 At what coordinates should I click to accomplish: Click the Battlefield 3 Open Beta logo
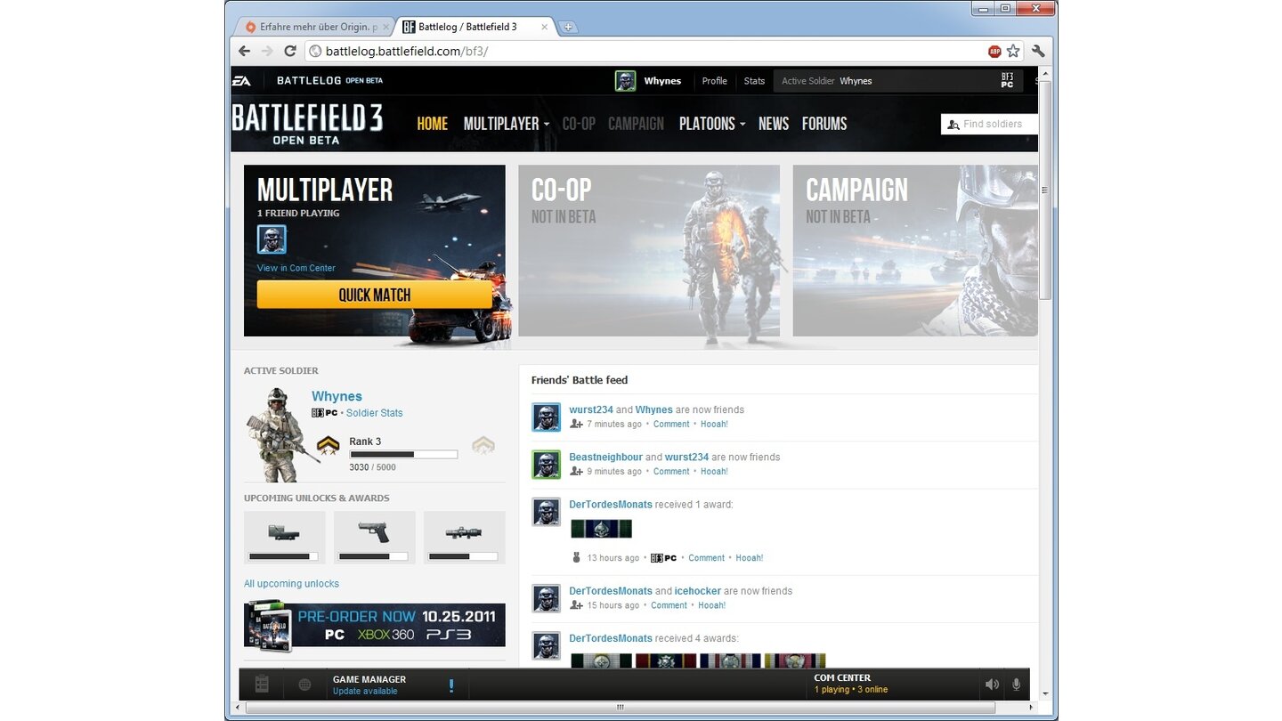[x=307, y=124]
